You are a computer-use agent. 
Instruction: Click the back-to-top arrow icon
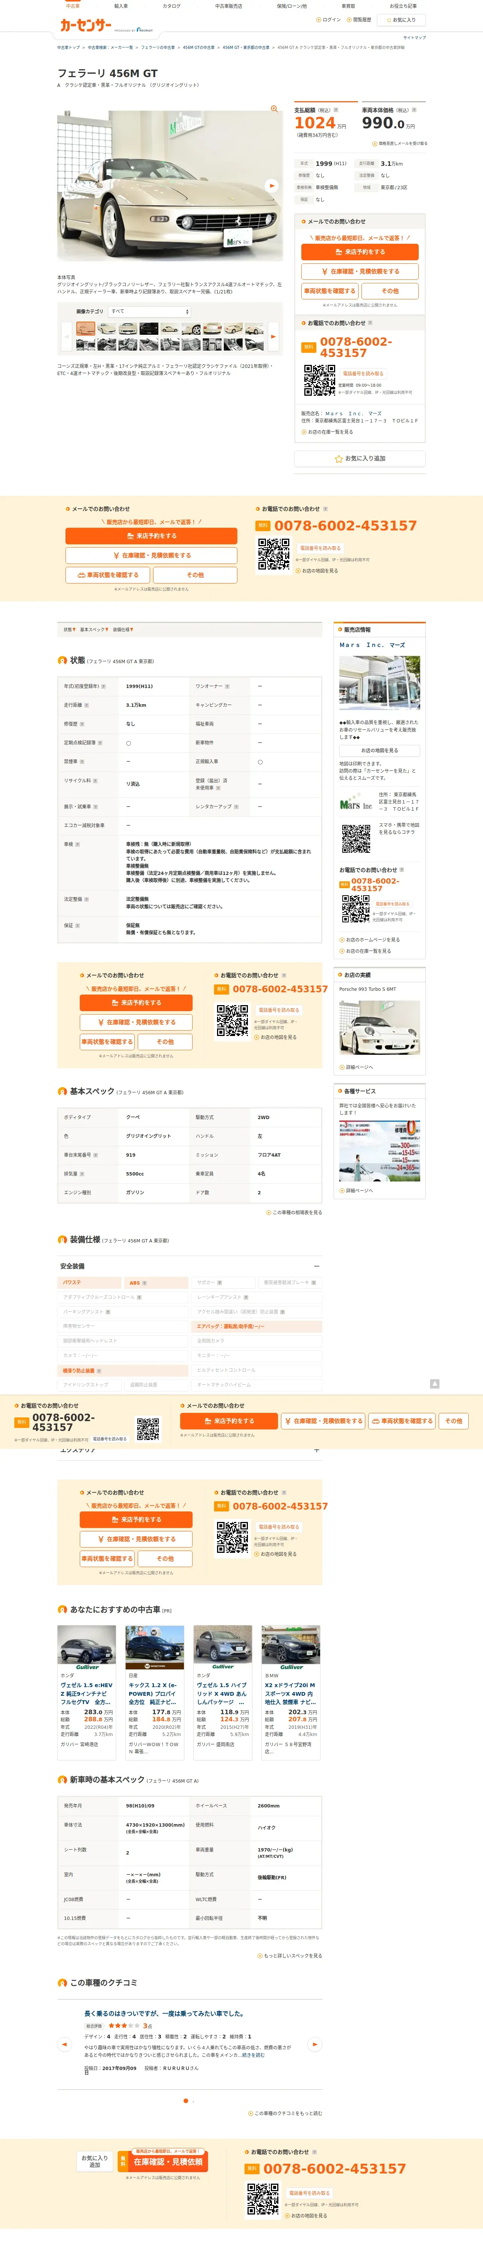tap(434, 1384)
